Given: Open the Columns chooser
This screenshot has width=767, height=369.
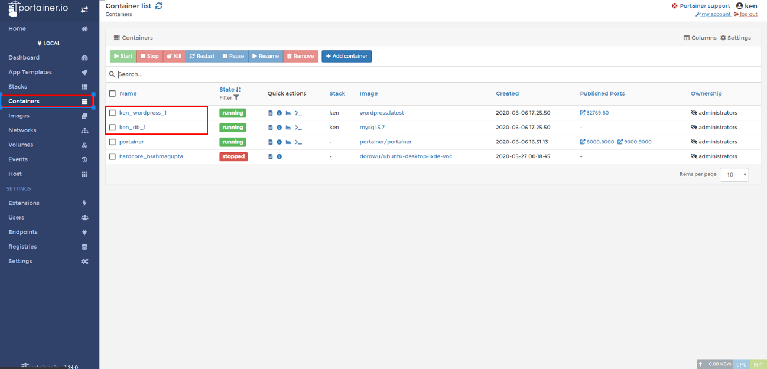Looking at the screenshot, I should coord(700,38).
